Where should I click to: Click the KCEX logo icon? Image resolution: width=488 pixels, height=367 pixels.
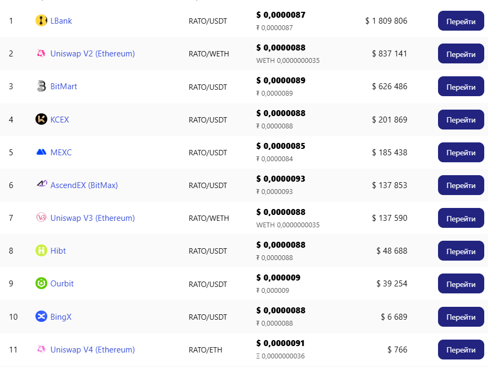pos(41,119)
